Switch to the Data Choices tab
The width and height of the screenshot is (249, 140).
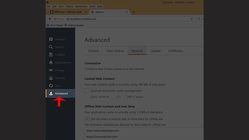click(115, 51)
